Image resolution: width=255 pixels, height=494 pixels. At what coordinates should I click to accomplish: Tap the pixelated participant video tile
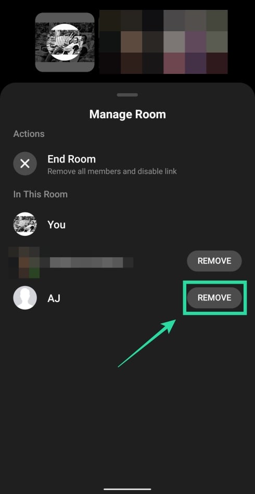click(163, 42)
